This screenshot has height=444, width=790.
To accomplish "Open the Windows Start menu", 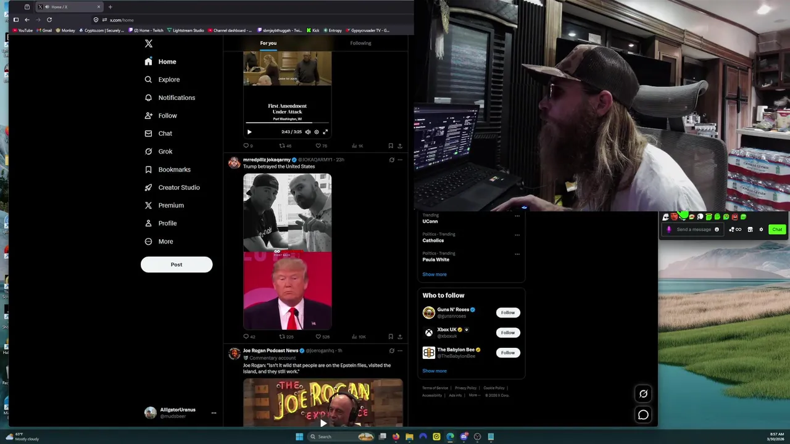I will tap(299, 437).
